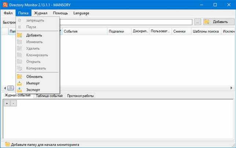The image size is (236, 148).
Task: Choose Импорт in the Папка menu
Action: click(38, 83)
